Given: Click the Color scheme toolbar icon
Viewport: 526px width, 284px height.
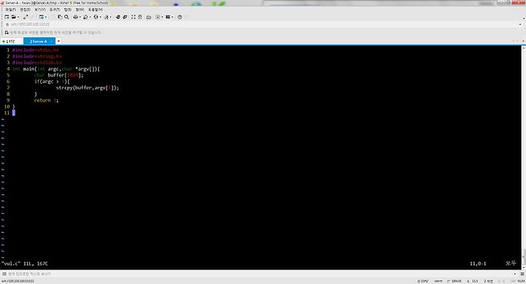Looking at the screenshot, I should (85, 17).
